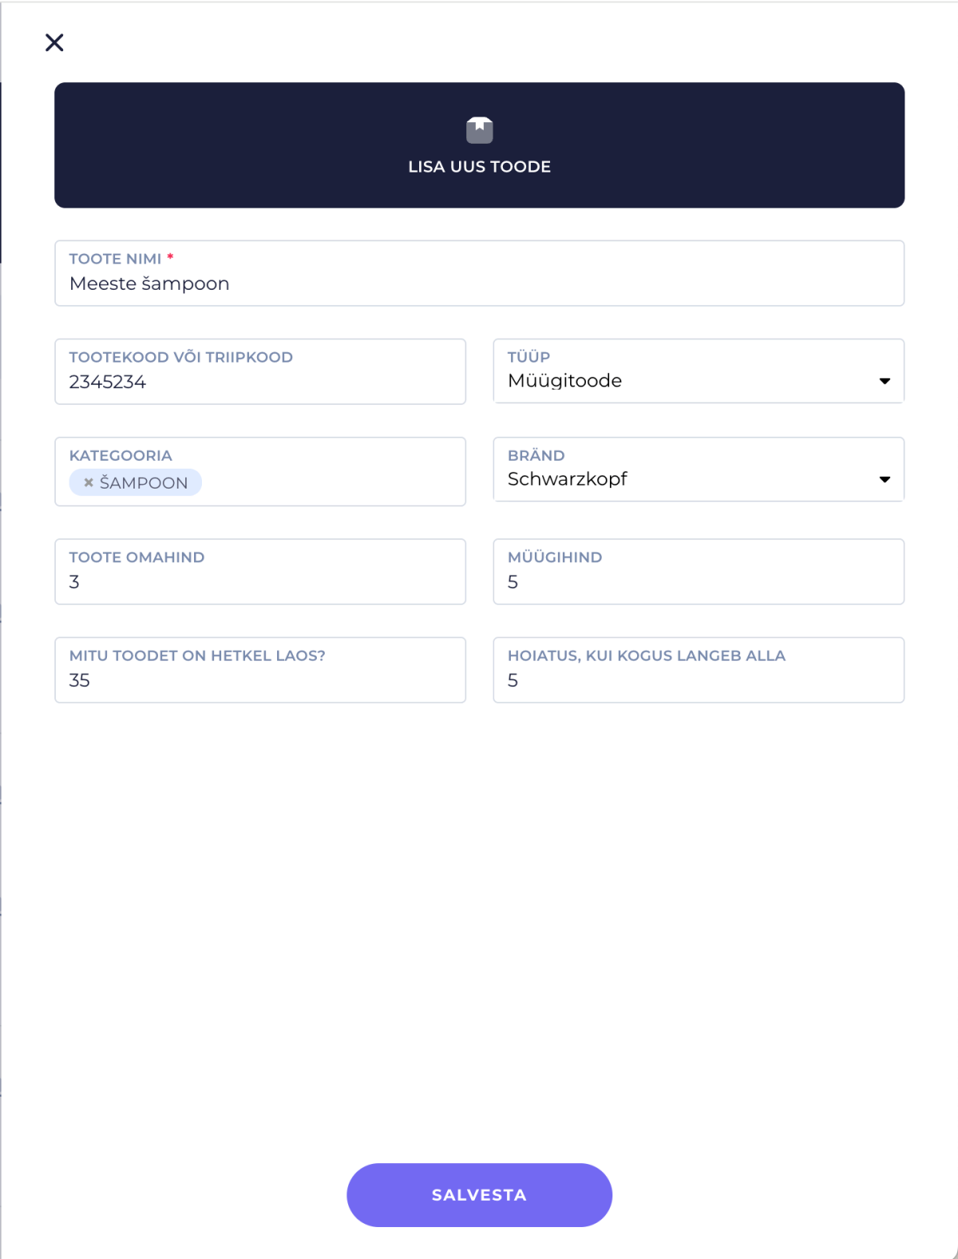The width and height of the screenshot is (958, 1259).
Task: Click the Meeste šampoon text
Action: pos(149,283)
